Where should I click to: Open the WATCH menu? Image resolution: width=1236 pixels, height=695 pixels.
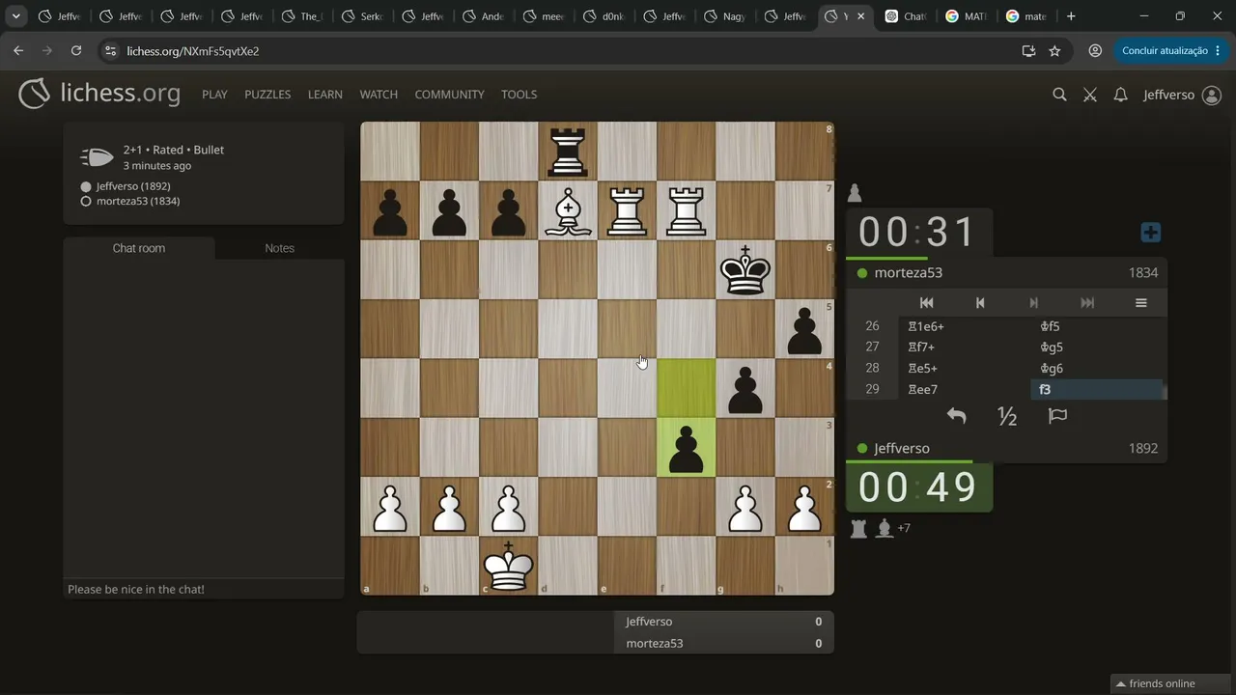[x=379, y=95]
